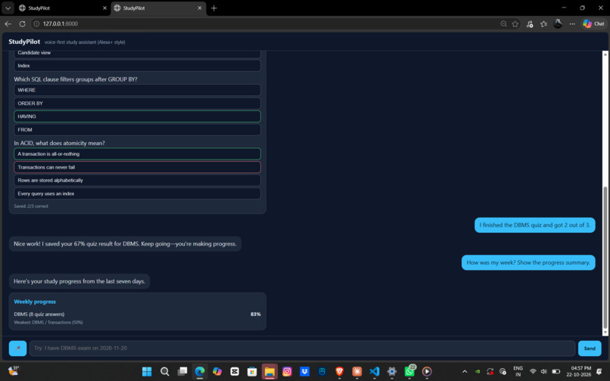610x381 pixels.
Task: Click the StudyPilot header title
Action: 24,42
